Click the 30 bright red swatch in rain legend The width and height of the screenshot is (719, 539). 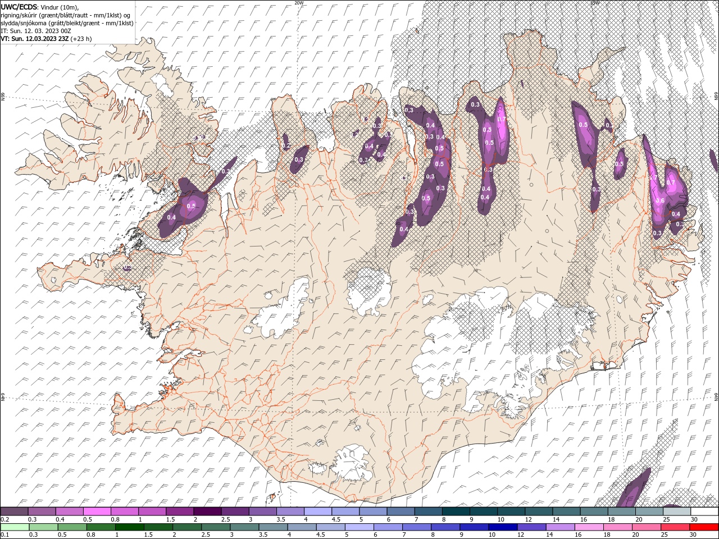704,527
